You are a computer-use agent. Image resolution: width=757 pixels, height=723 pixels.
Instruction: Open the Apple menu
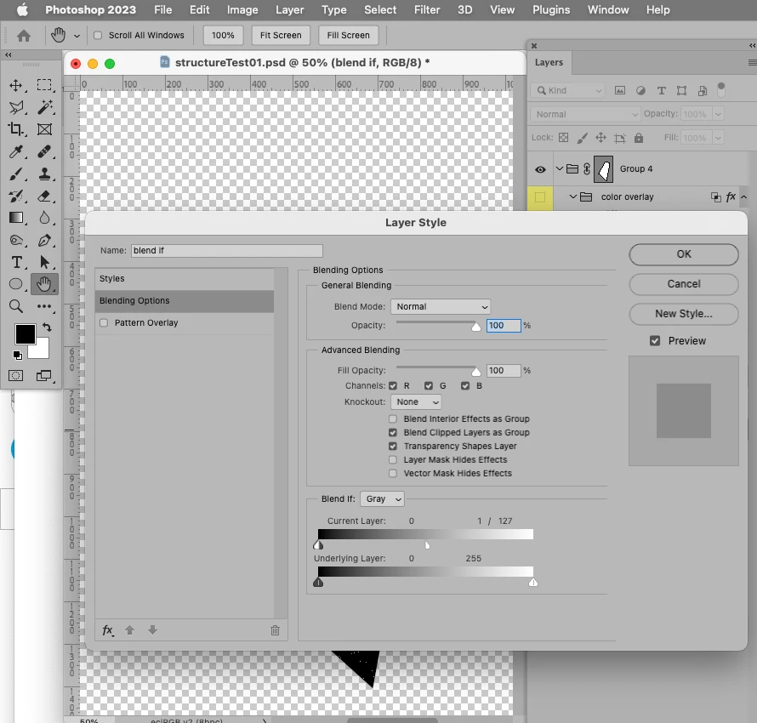tap(23, 9)
